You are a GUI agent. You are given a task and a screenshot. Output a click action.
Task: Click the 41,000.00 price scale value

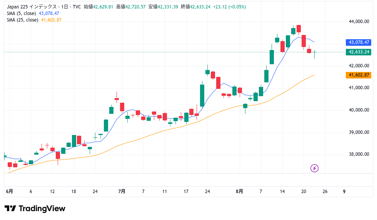[359, 88]
